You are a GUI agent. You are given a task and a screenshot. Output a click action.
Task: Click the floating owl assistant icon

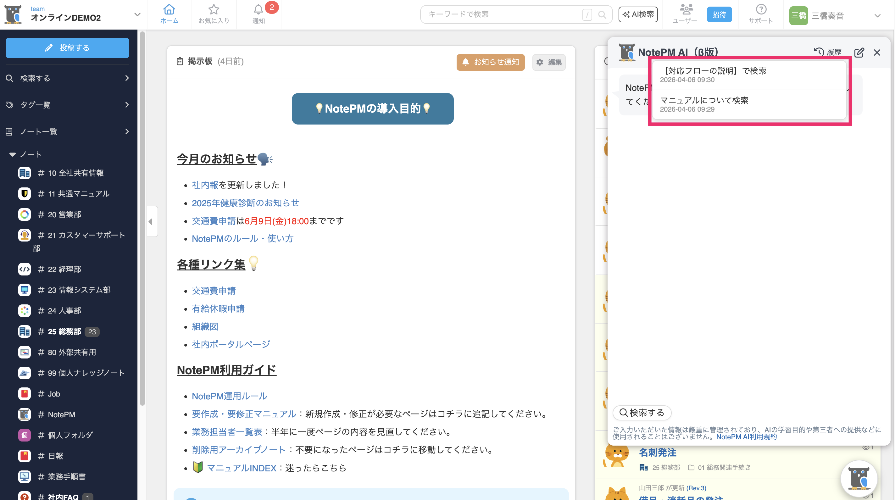(x=859, y=478)
